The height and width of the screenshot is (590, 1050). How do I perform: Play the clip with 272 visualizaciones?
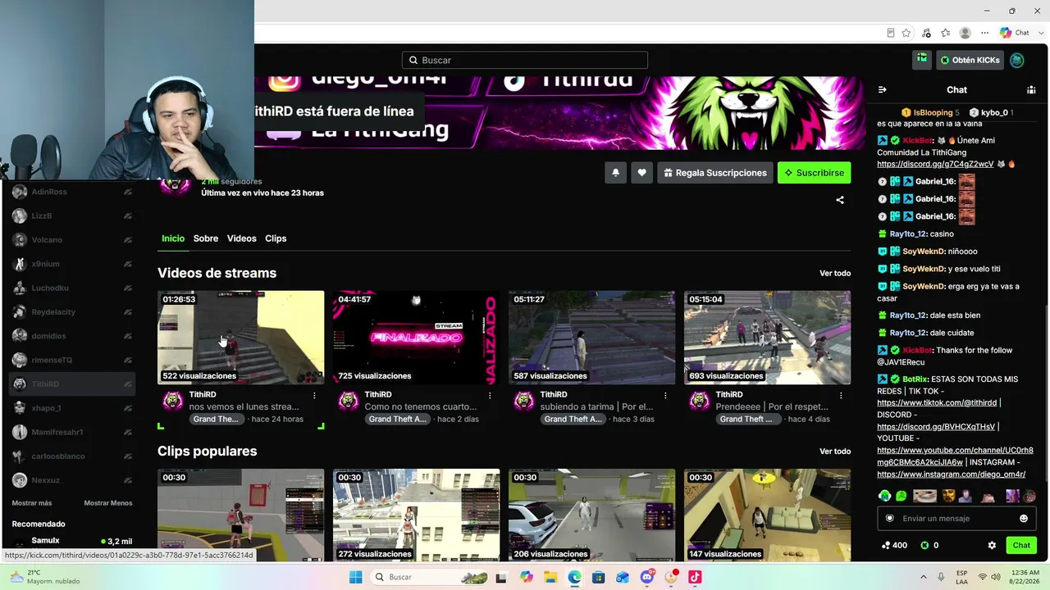point(417,515)
